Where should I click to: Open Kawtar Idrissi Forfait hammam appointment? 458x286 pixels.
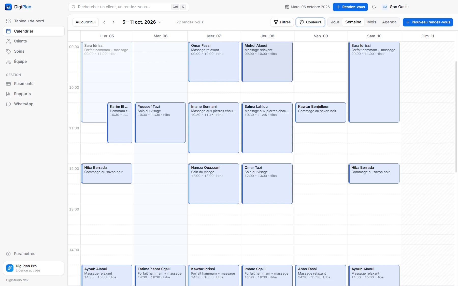[x=214, y=275]
